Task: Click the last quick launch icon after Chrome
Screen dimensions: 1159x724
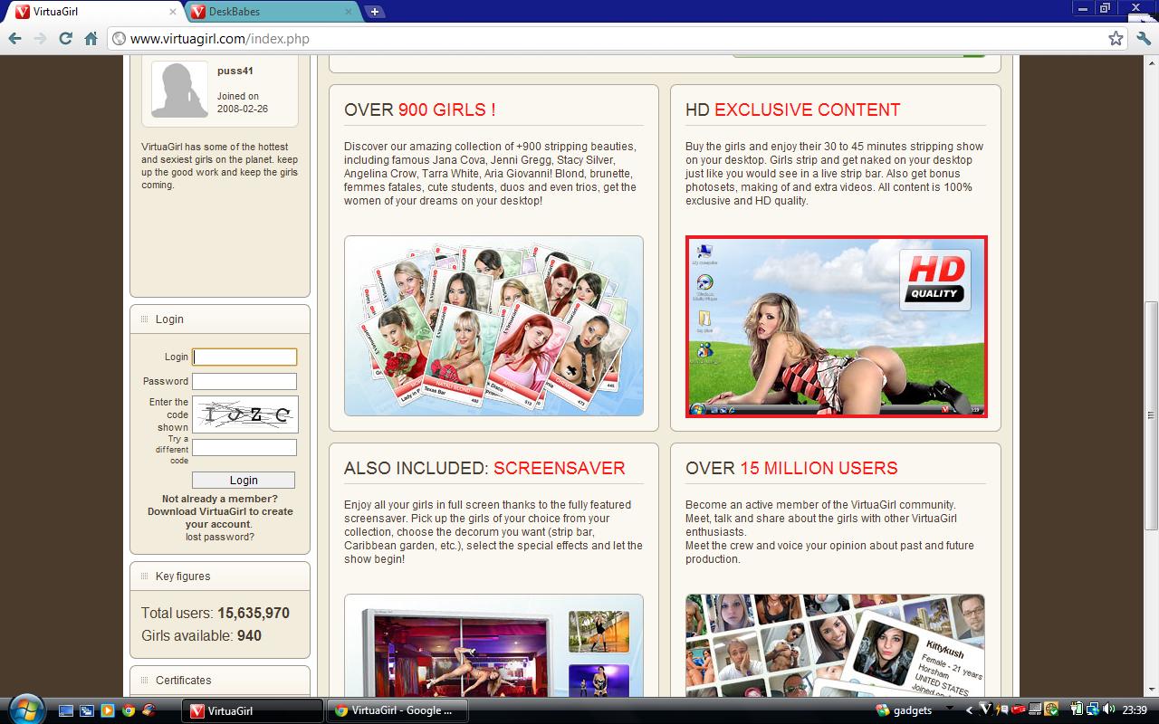Action: point(148,710)
